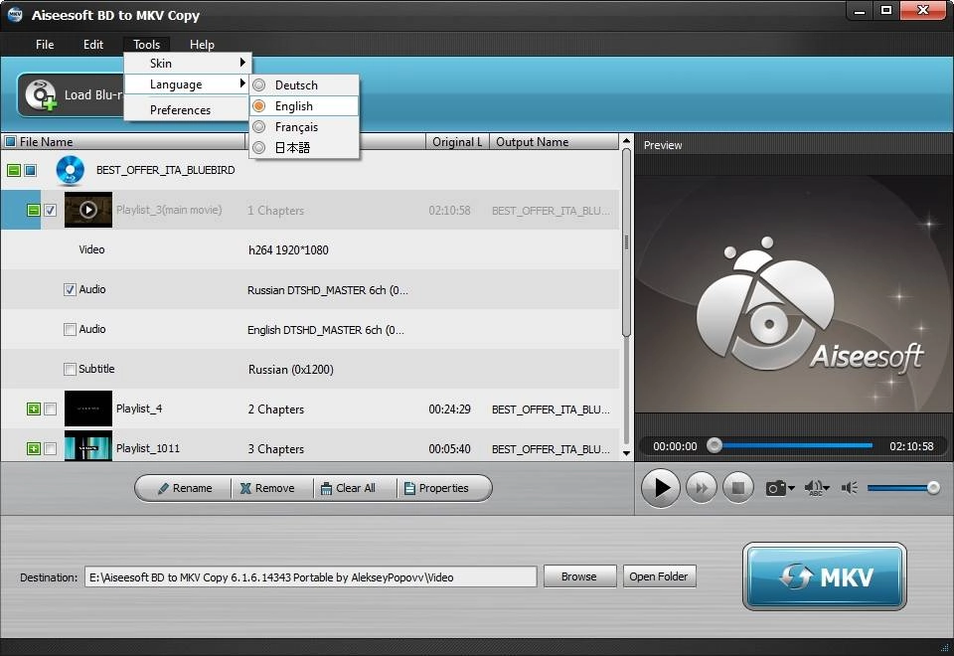Toggle the select-all checkbox in File Name header

(x=10, y=142)
